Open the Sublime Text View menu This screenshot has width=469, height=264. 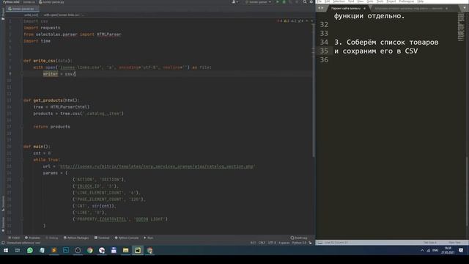(x=361, y=1)
